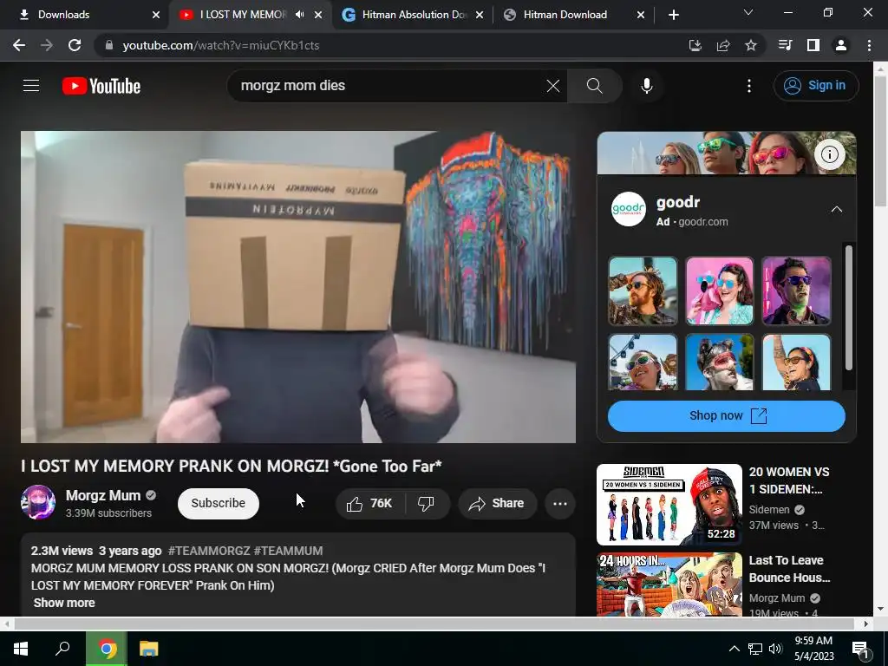This screenshot has width=888, height=666.
Task: Share this video
Action: pos(497,503)
